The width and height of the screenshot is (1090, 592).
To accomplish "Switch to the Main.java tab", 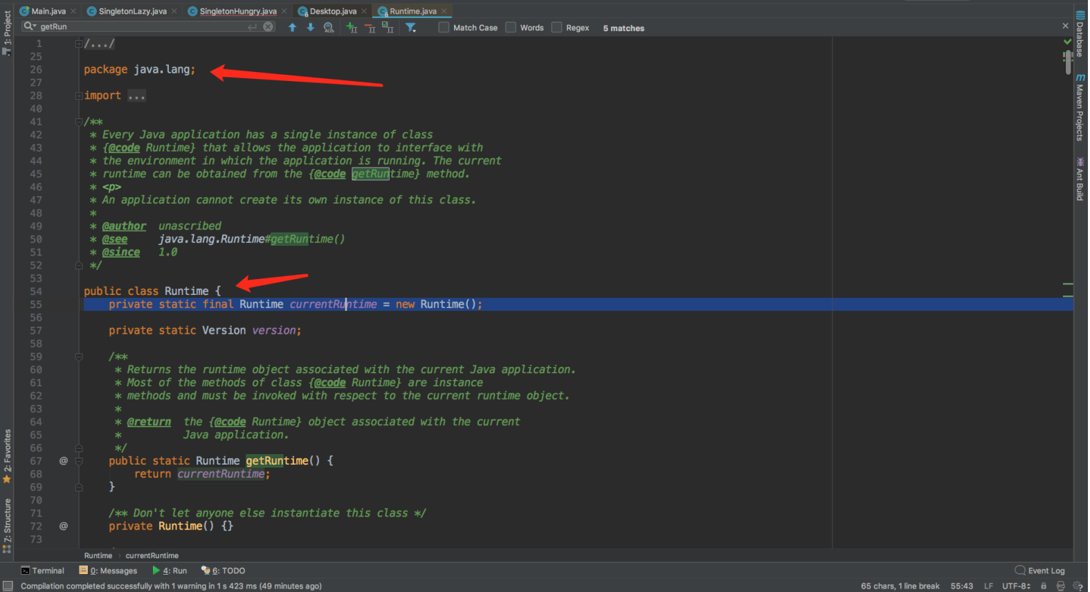I will point(48,11).
